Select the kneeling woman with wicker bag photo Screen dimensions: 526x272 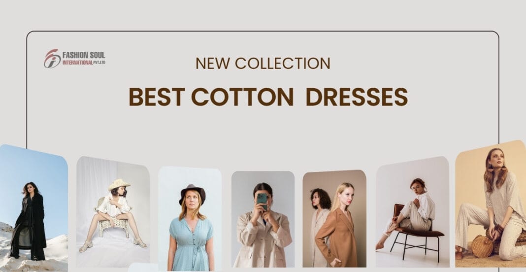point(491,204)
